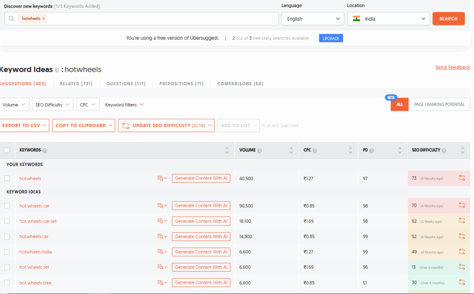Sort by the CPC column arrows
The image size is (474, 294).
(350, 150)
